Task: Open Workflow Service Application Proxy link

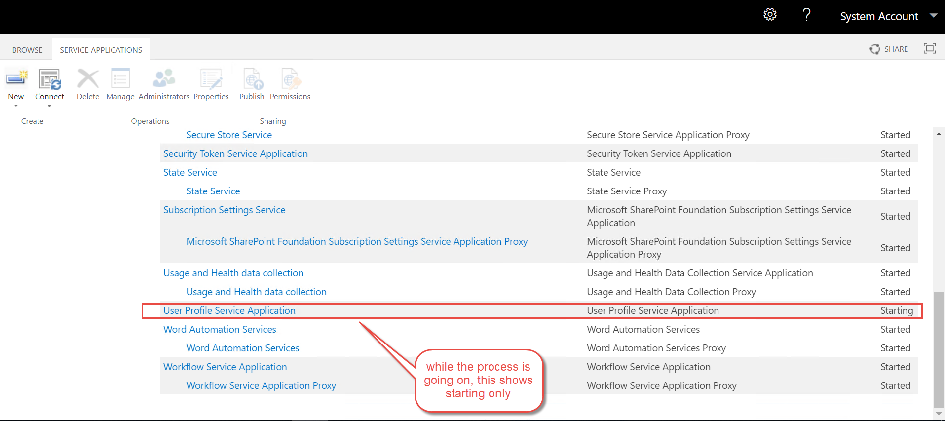Action: tap(261, 385)
